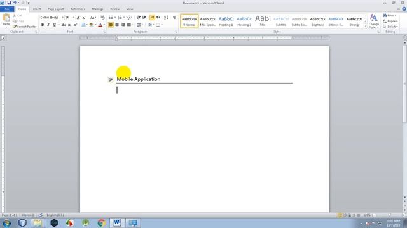Open Windows Start menu
Viewport: 407px width, 228px height.
[6, 222]
